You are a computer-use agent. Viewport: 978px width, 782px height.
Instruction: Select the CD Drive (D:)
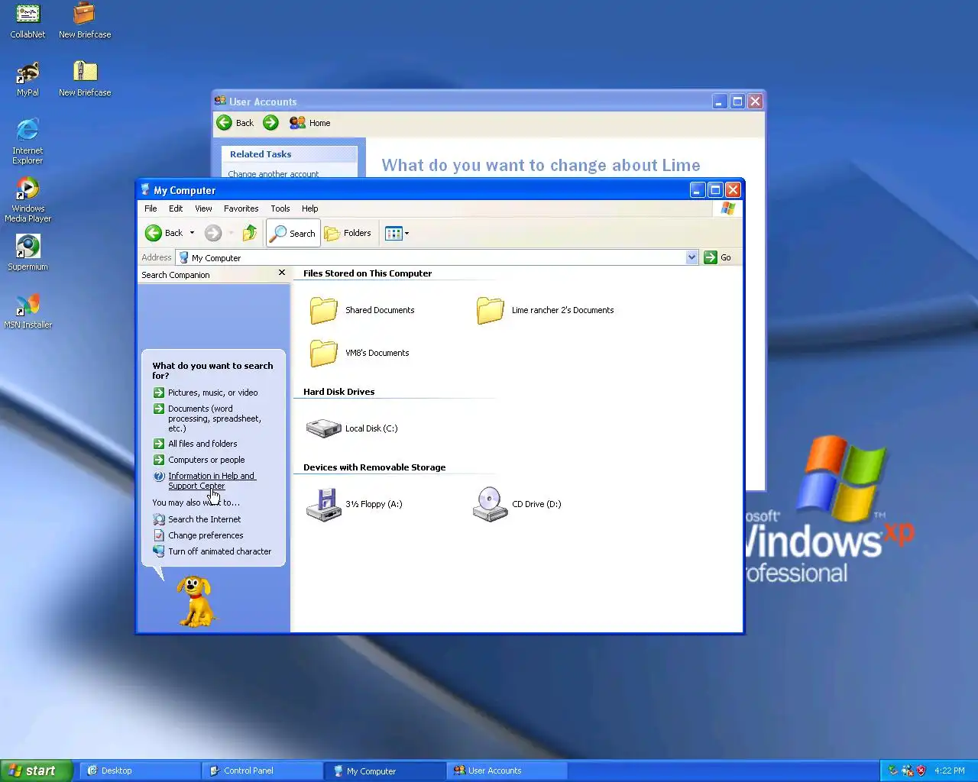click(517, 504)
